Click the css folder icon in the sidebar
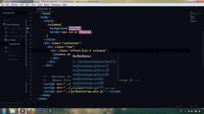The height and width of the screenshot is (114, 204). [x=6, y=47]
